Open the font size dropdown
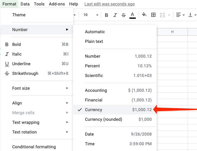This screenshot has width=197, height=151. point(91,15)
